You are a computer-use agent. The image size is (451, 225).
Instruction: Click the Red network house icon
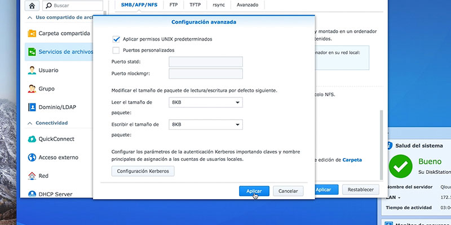(32, 176)
